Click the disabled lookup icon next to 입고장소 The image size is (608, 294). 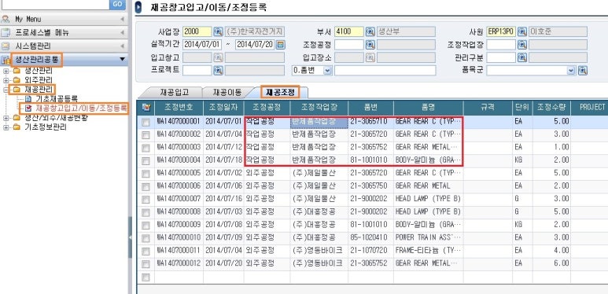pyautogui.click(x=370, y=57)
